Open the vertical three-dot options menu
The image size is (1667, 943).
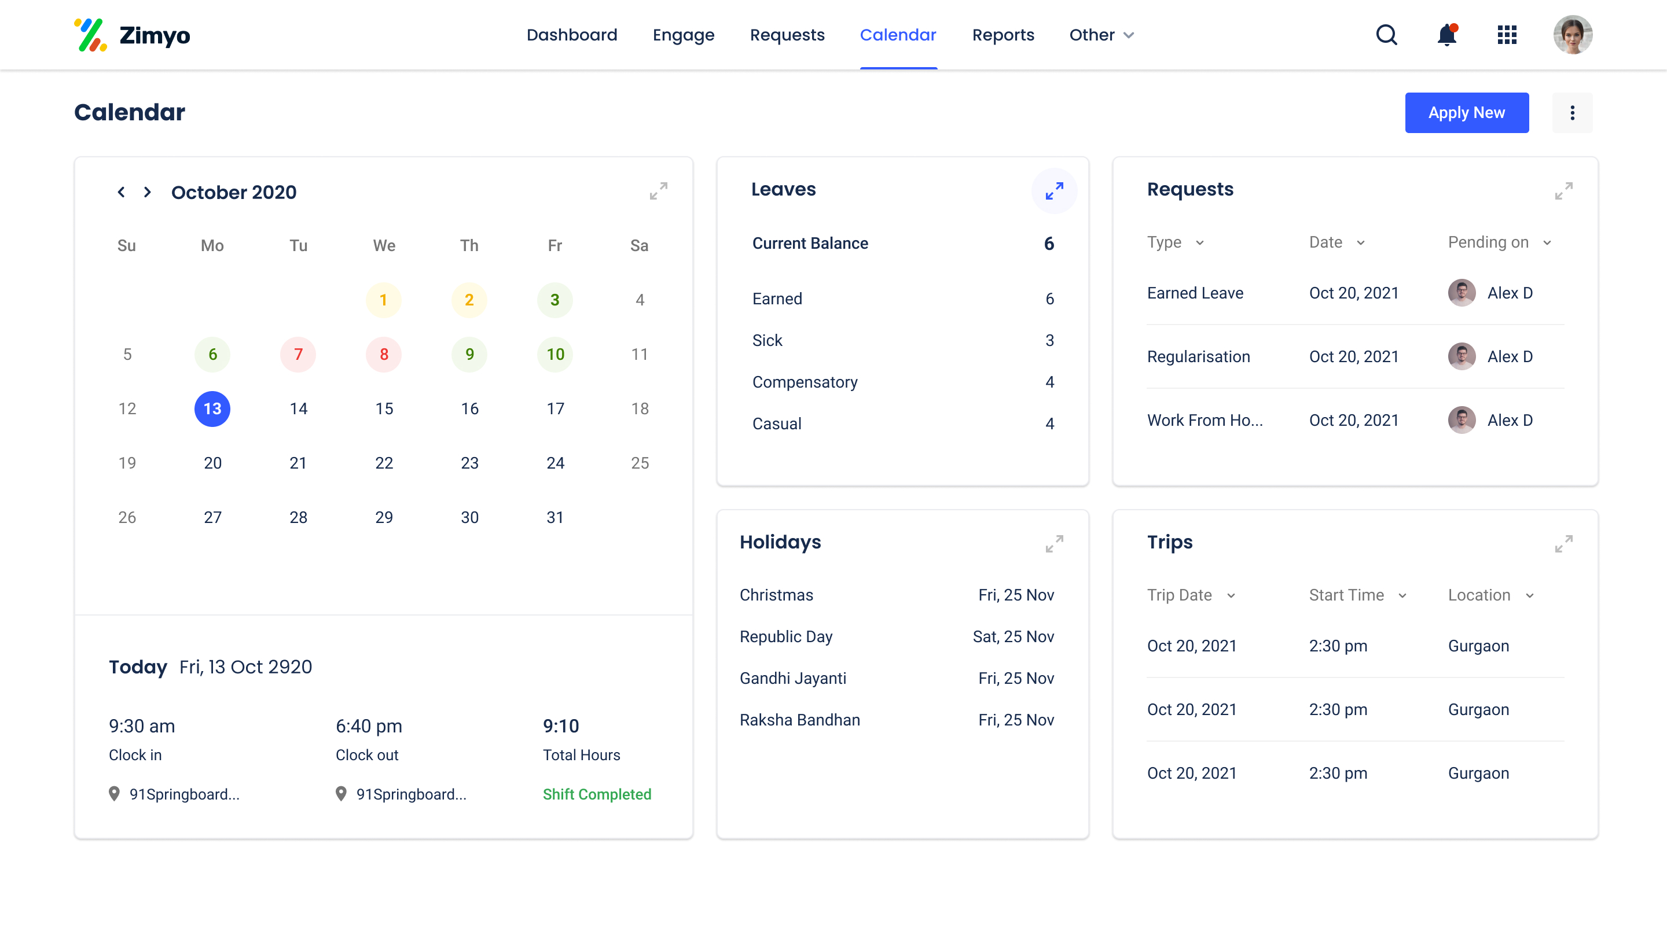click(1571, 113)
